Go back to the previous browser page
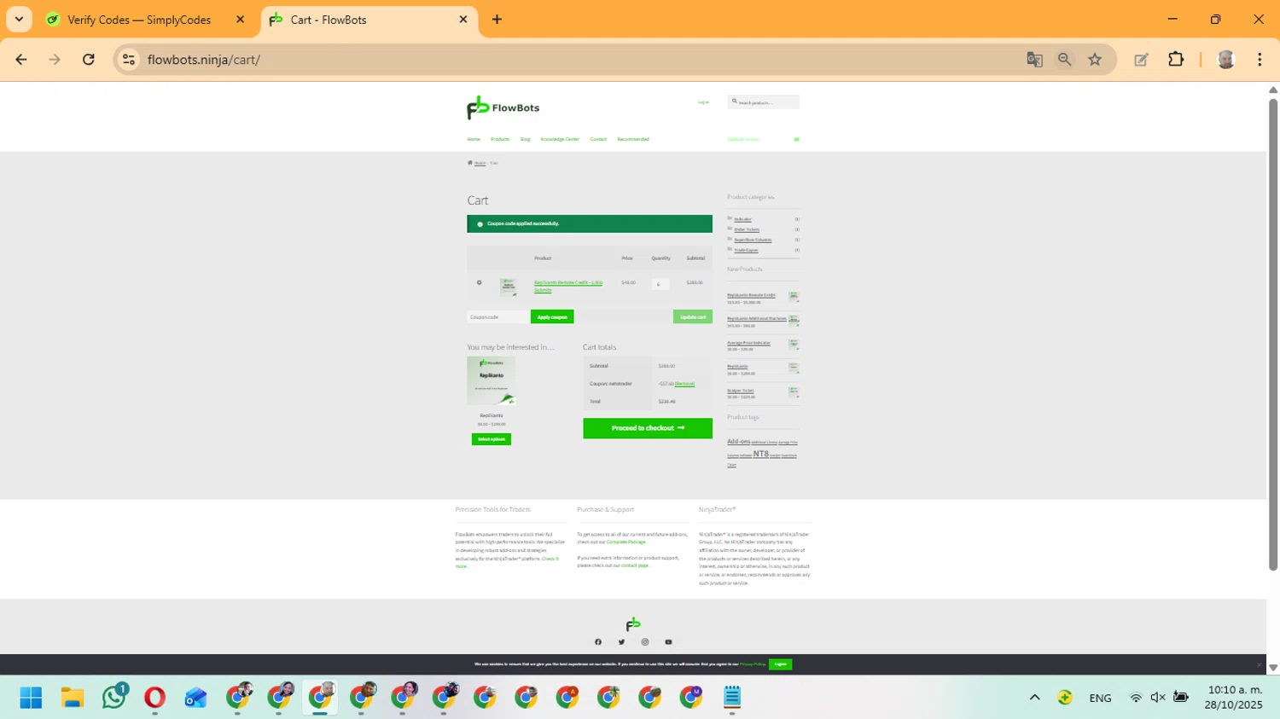This screenshot has width=1280, height=719. [21, 59]
